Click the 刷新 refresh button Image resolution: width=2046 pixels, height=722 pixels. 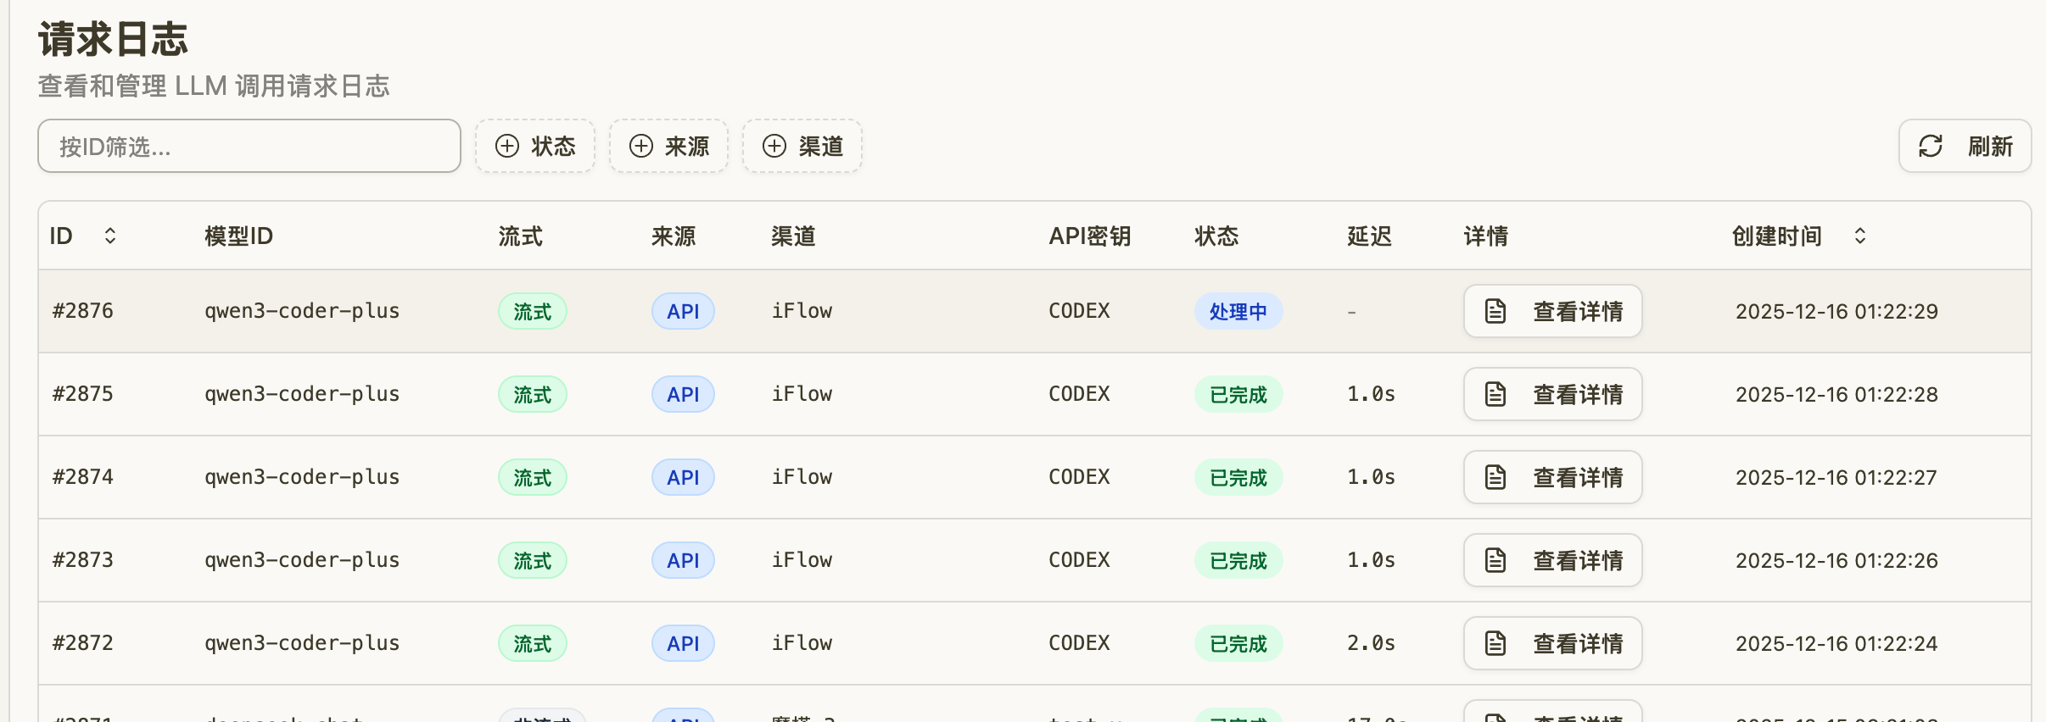coord(1965,146)
